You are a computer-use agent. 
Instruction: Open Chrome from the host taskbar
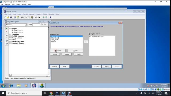(x=51, y=93)
